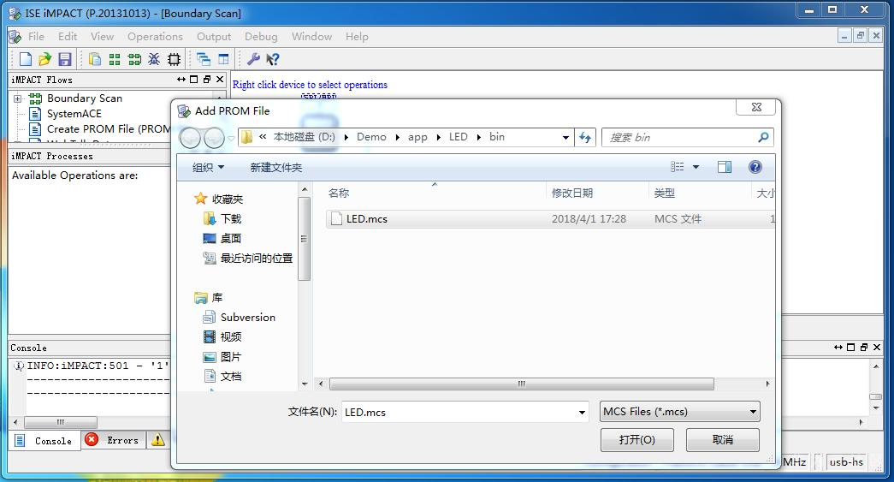Open the view mode options dropdown arrow
The width and height of the screenshot is (894, 482).
point(696,167)
